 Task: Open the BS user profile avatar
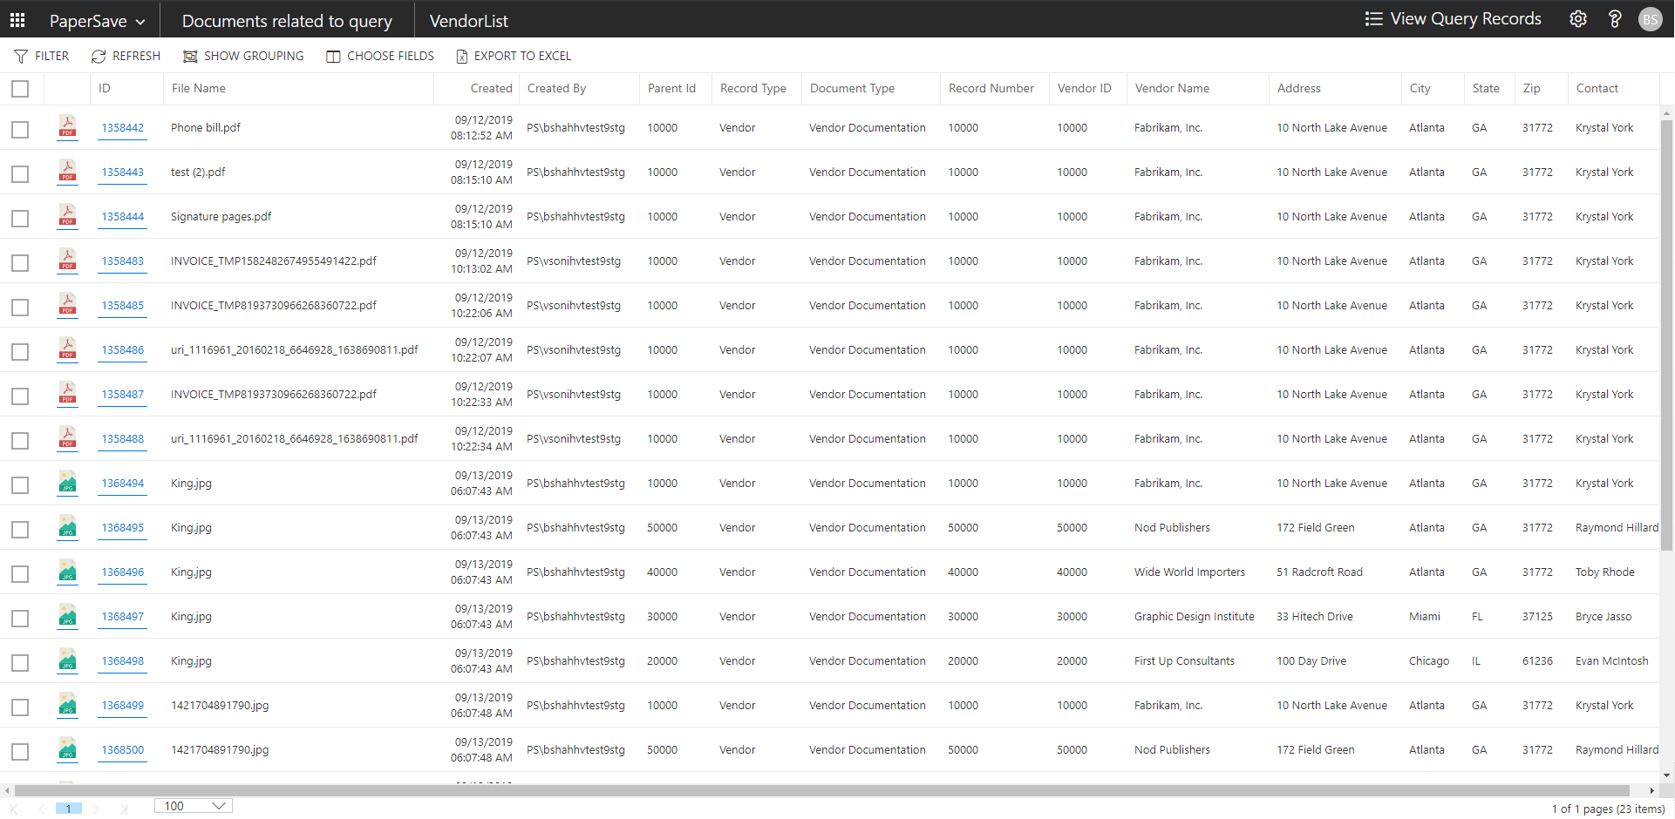click(1650, 19)
